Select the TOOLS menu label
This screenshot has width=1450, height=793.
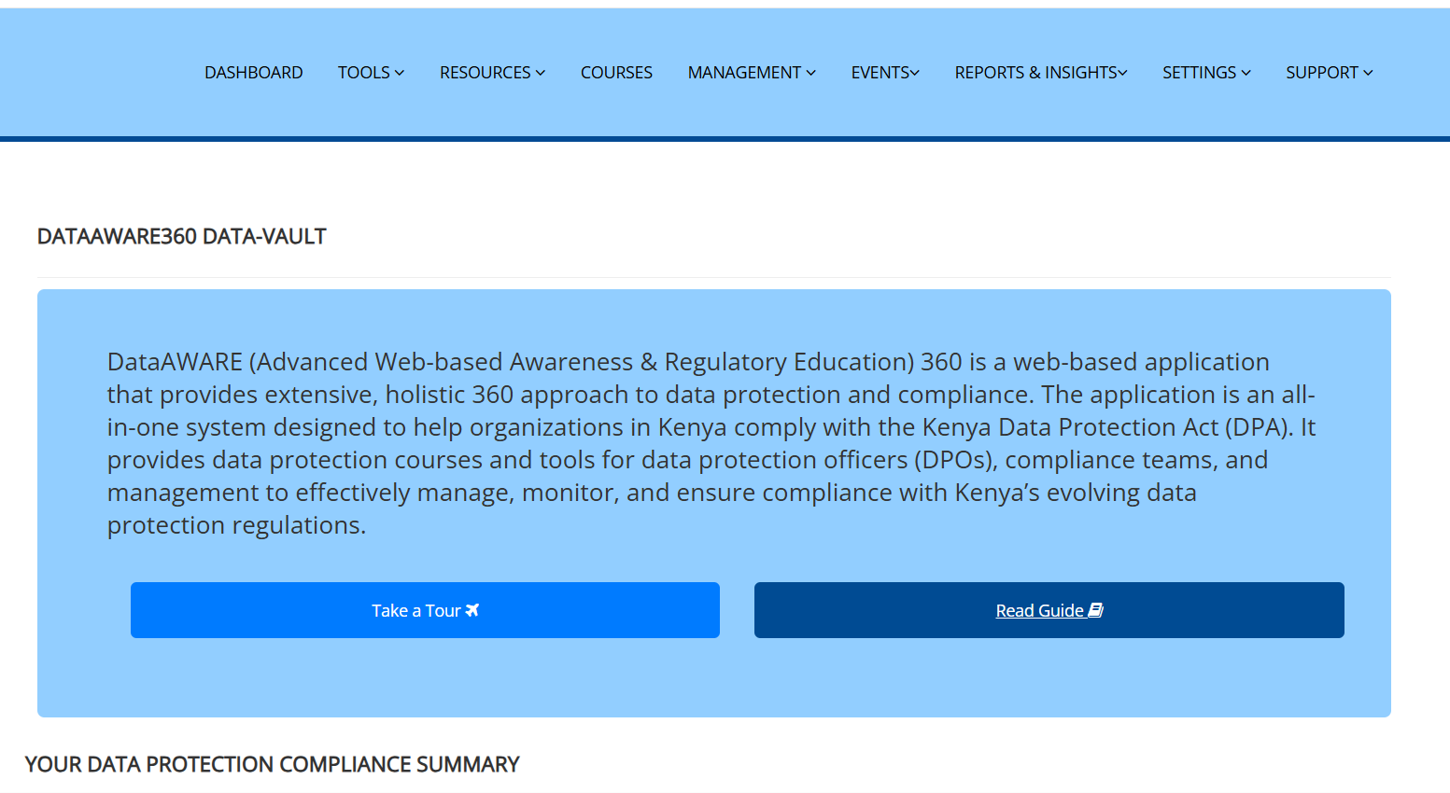pos(363,73)
